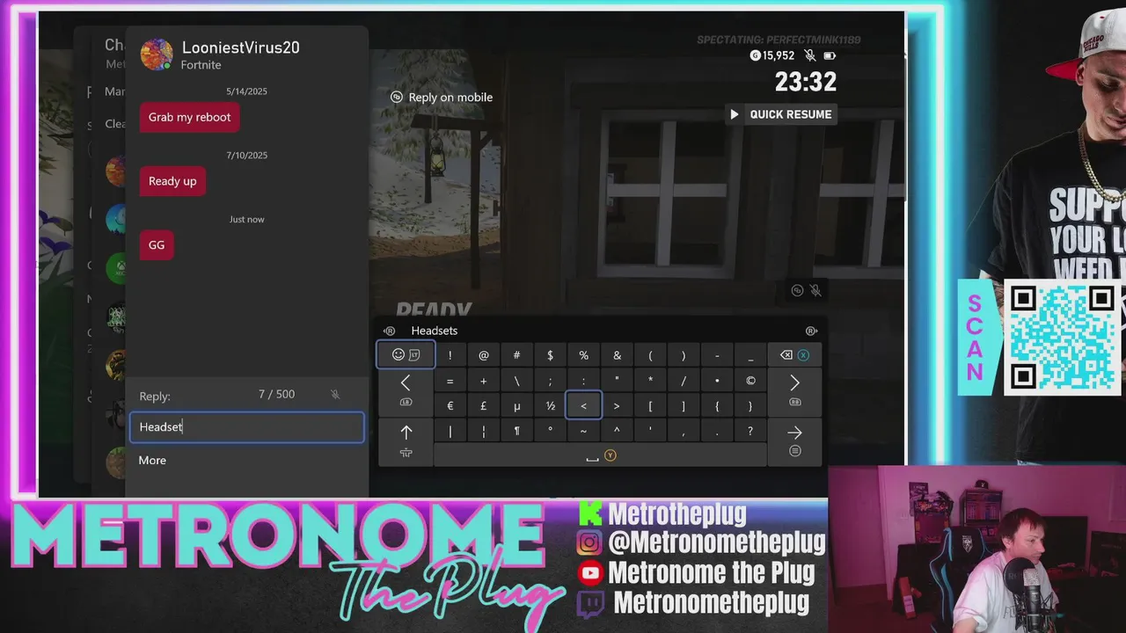The width and height of the screenshot is (1126, 633).
Task: Select the right curly brace key
Action: 750,406
